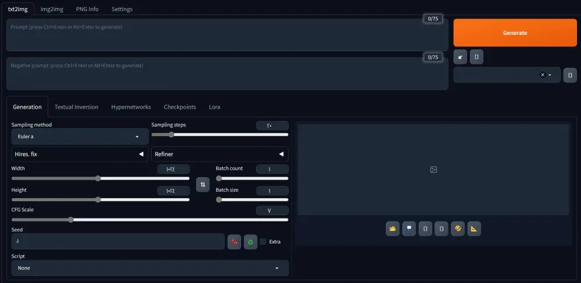Expand the Hires. fix section
The height and width of the screenshot is (283, 581).
[80, 154]
